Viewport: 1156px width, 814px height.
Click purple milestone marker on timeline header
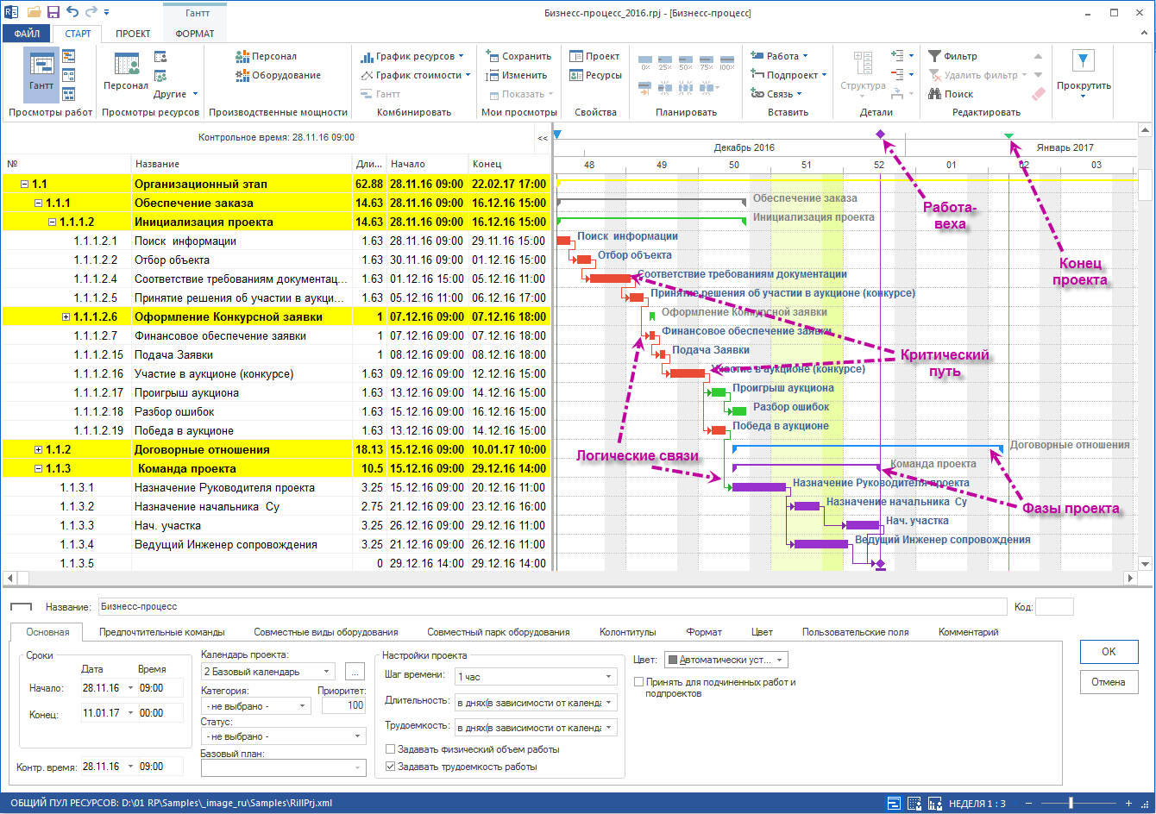pyautogui.click(x=880, y=135)
